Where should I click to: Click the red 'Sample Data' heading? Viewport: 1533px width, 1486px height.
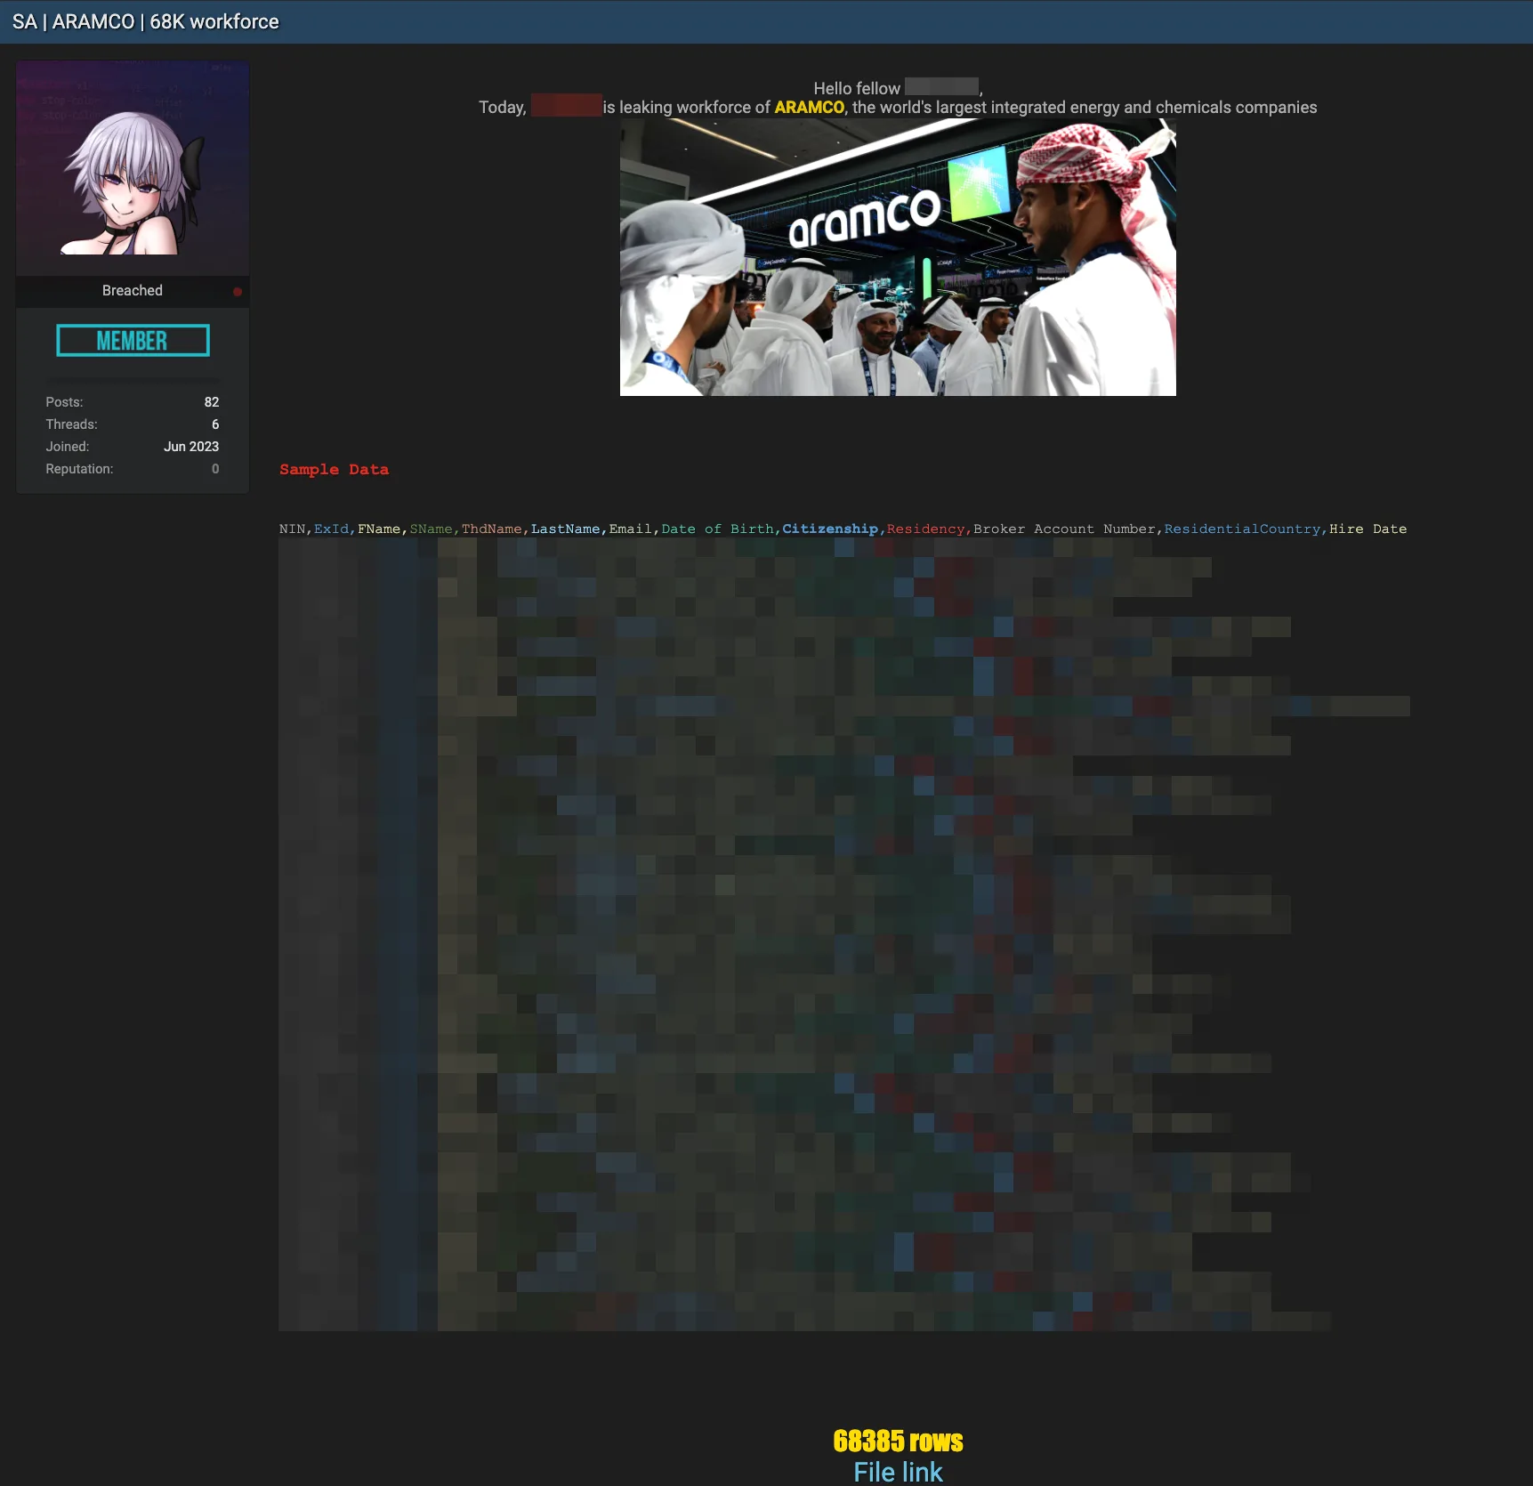334,470
